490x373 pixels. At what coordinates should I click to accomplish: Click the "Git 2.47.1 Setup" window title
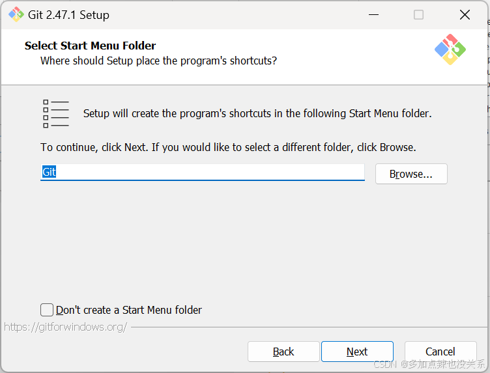(69, 15)
